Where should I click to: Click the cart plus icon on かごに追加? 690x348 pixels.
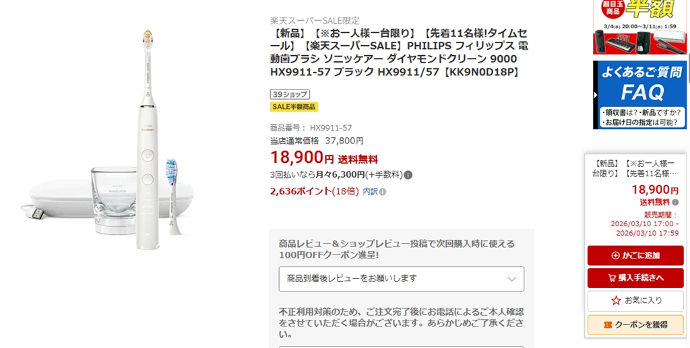(x=615, y=256)
